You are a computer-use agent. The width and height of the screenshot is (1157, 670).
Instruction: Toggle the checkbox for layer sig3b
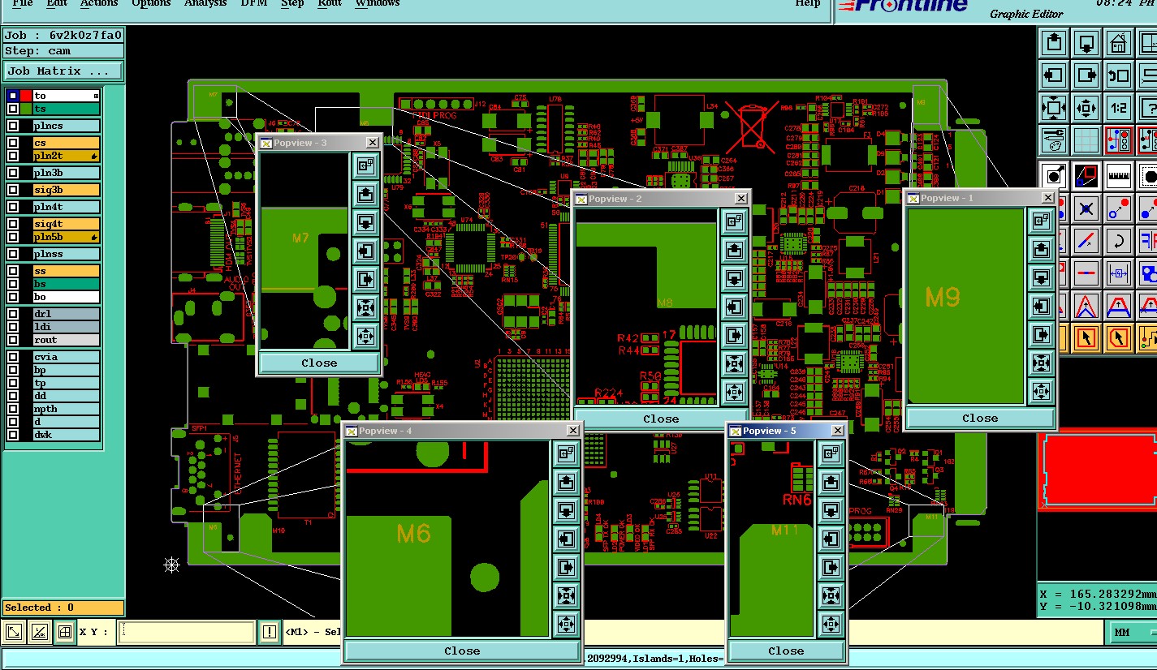(x=13, y=190)
